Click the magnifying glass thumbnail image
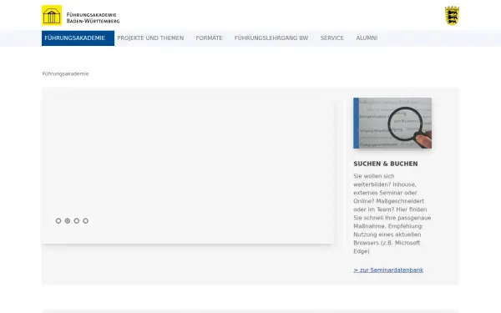 (392, 123)
